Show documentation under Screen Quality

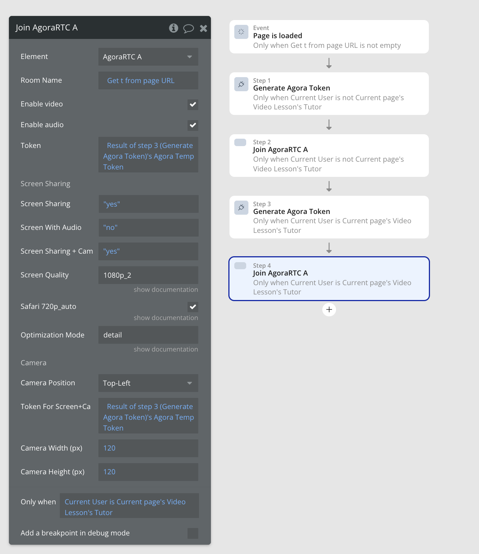point(166,290)
